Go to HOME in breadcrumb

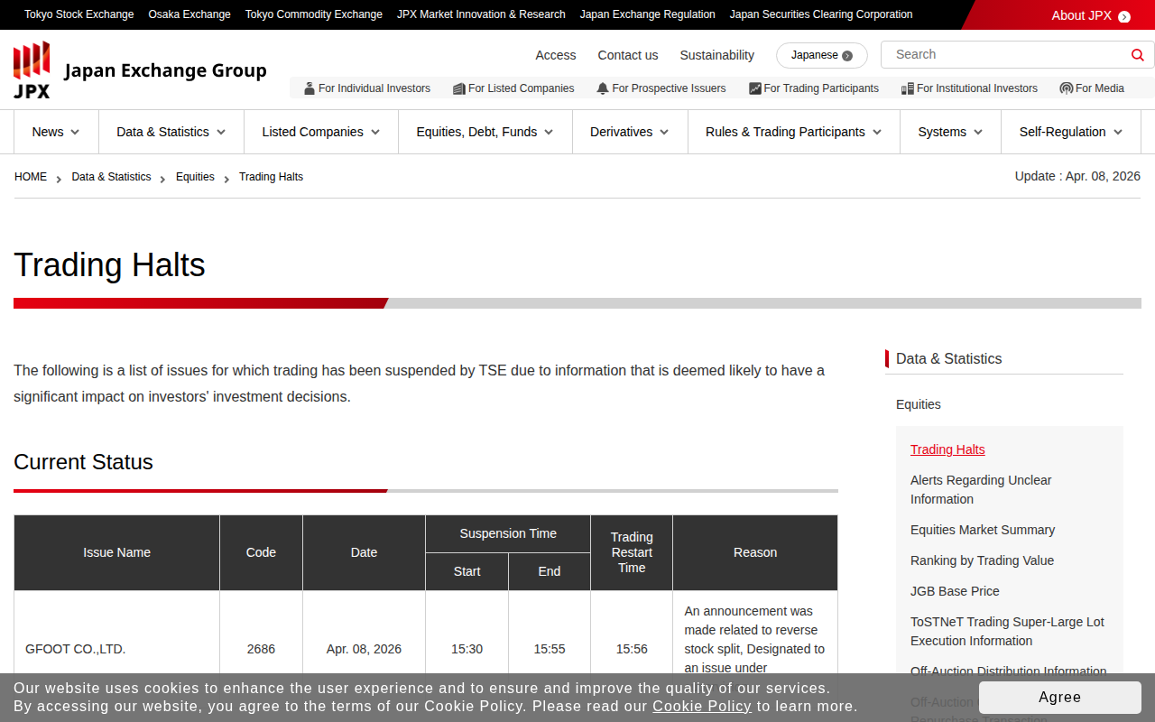tap(31, 177)
